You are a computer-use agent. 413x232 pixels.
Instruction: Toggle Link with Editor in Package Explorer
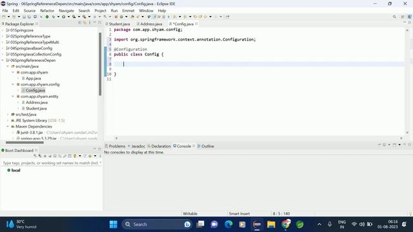[x=85, y=23]
